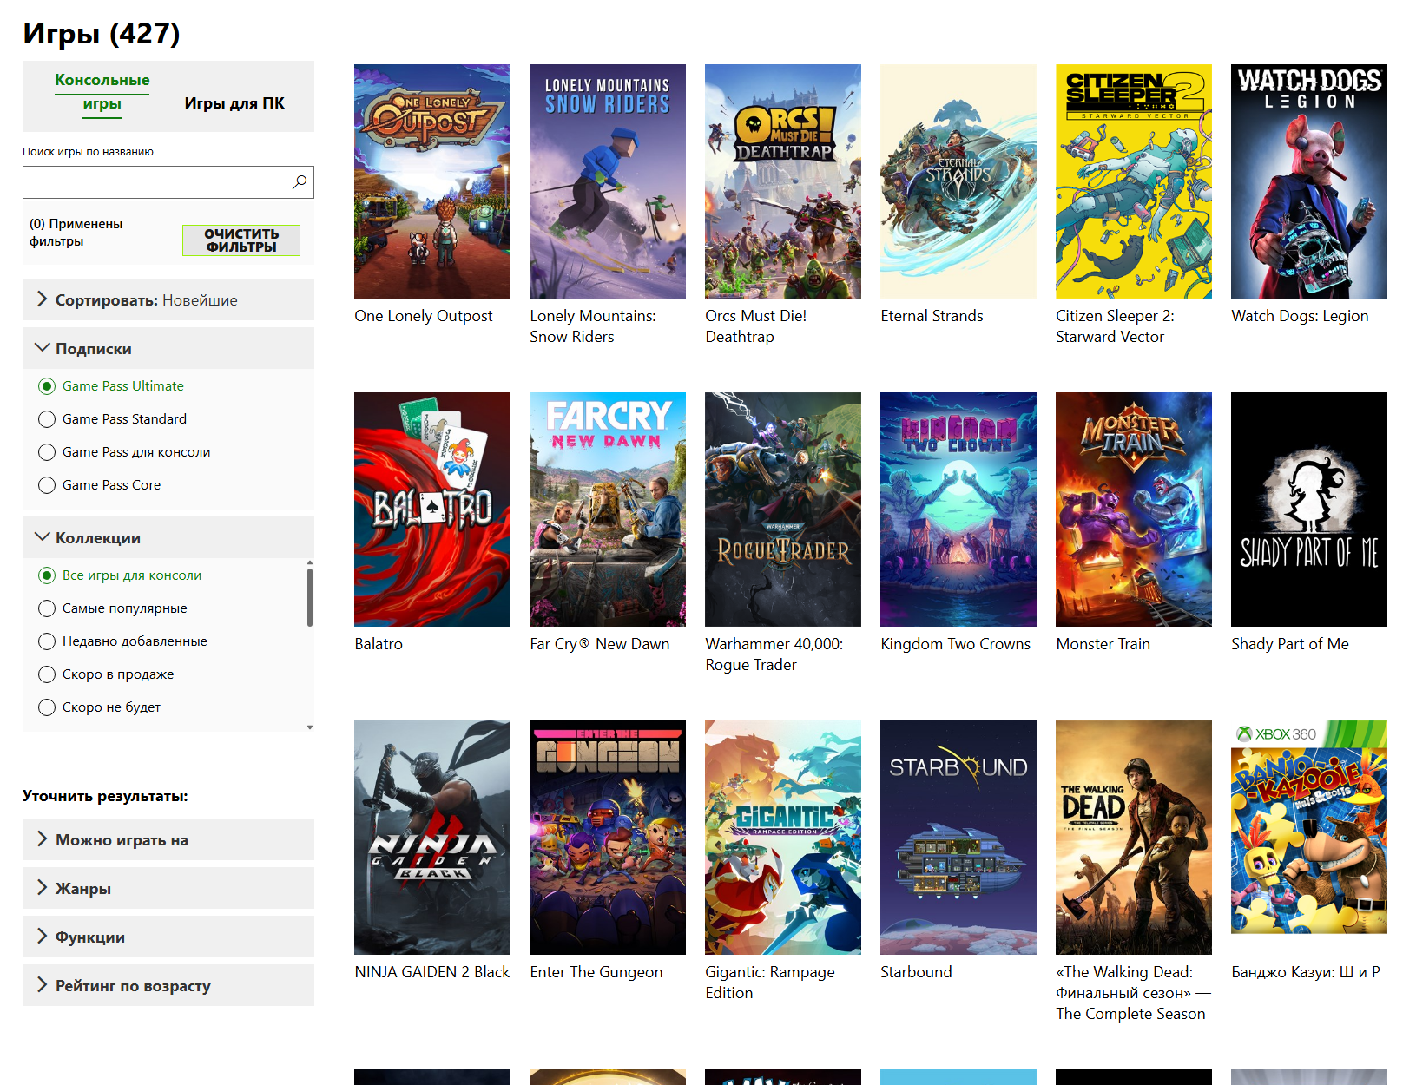This screenshot has width=1416, height=1085.
Task: Click the Monster Train cover art
Action: [1133, 510]
